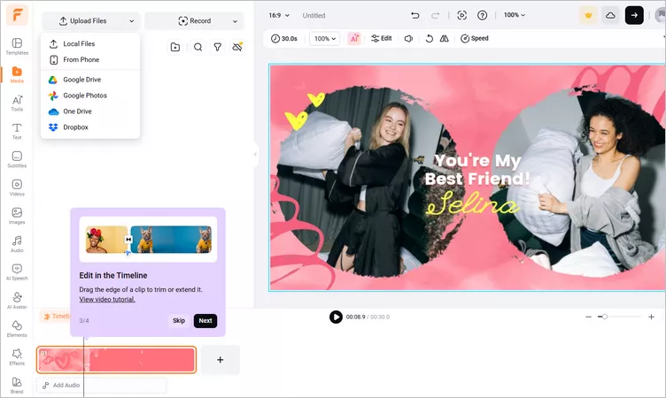Choose Dropbox from the upload menu
The image size is (666, 398).
tap(90, 127)
